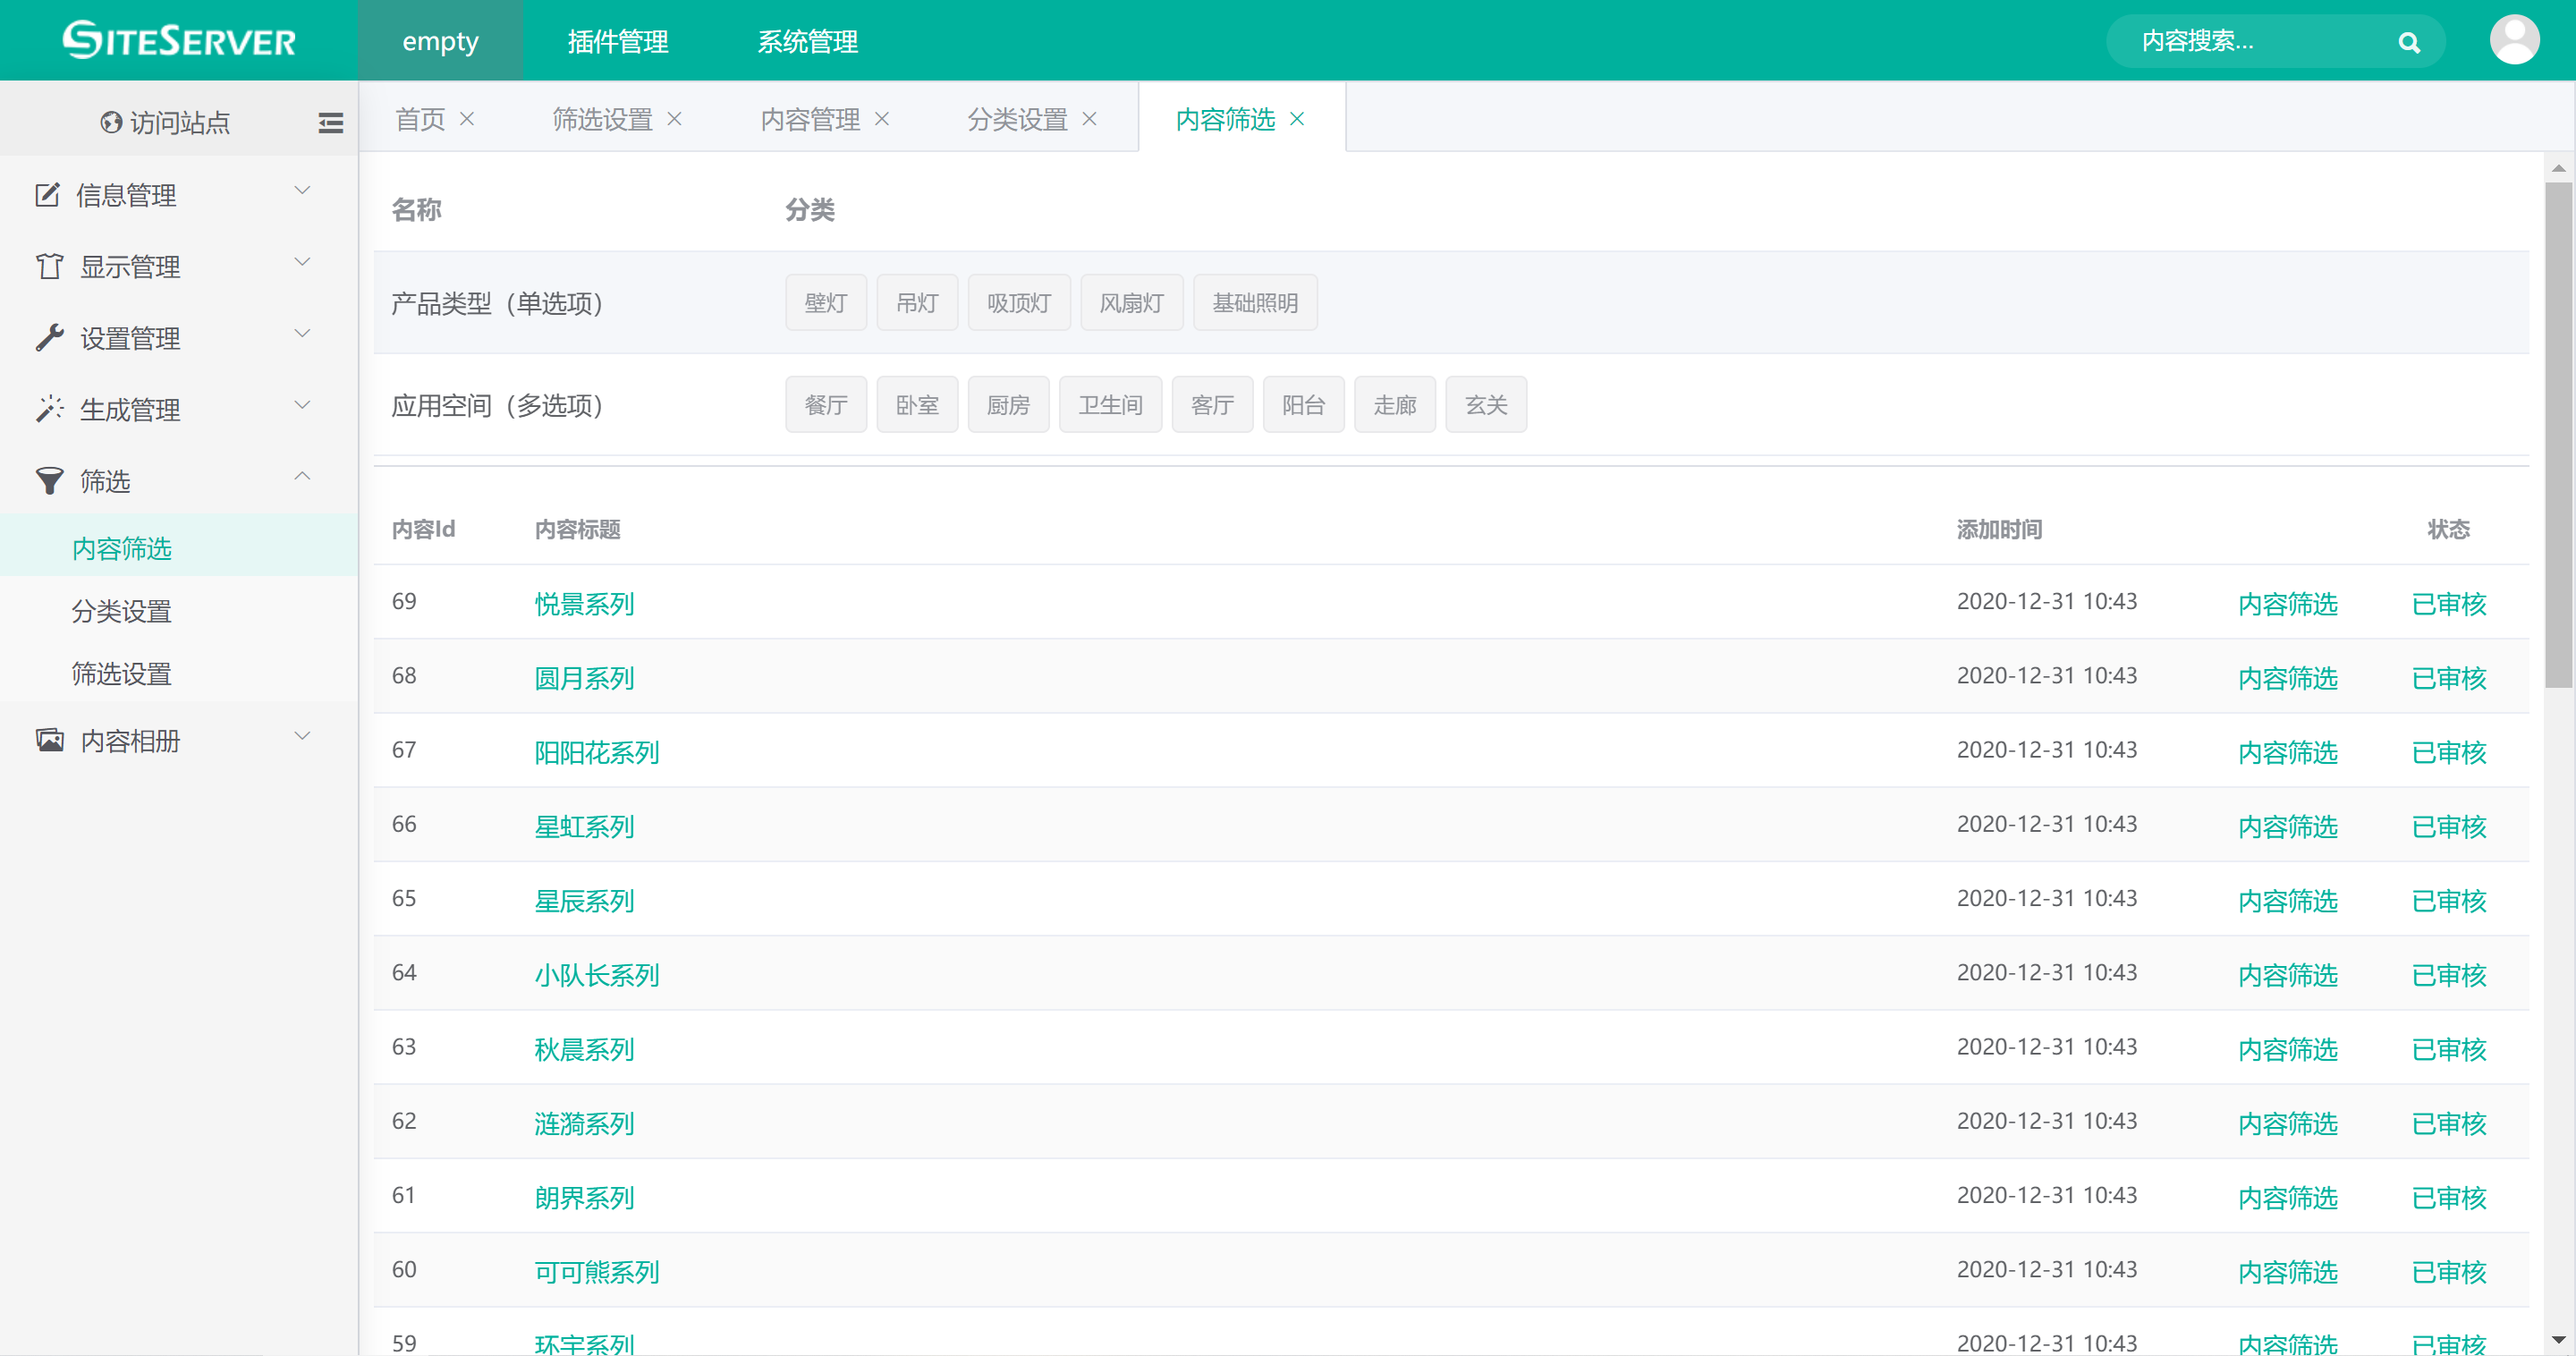Click 已审核 status for 圆月系列

[2447, 678]
